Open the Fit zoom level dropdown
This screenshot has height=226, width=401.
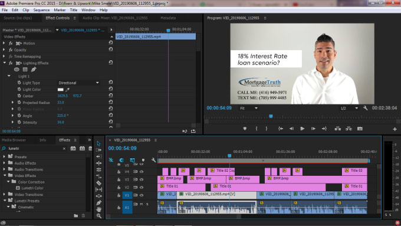(249, 108)
